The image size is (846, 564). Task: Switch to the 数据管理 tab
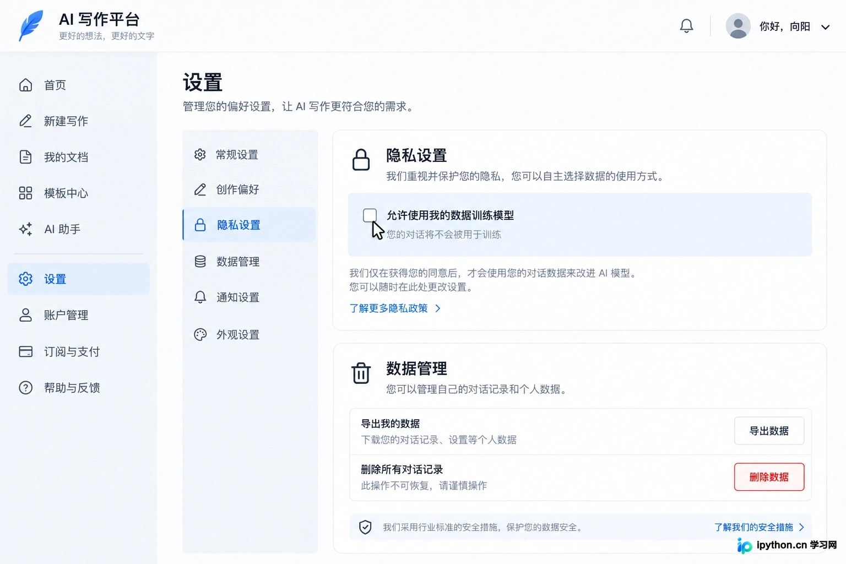point(250,261)
